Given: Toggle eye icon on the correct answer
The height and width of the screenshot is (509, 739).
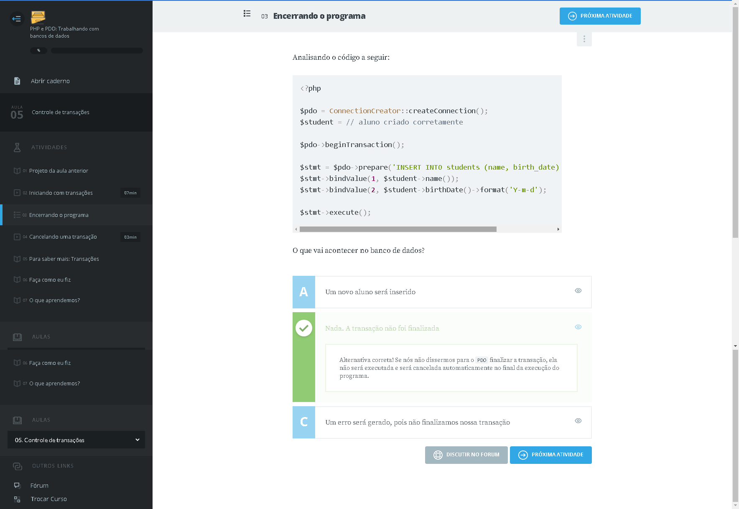Looking at the screenshot, I should [578, 327].
